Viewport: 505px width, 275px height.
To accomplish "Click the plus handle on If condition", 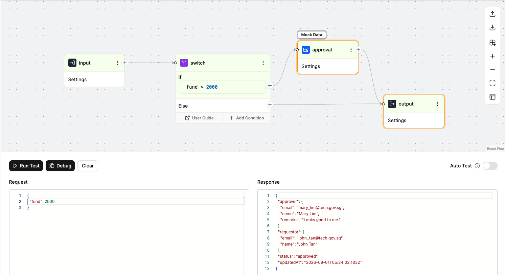I will 270,86.
